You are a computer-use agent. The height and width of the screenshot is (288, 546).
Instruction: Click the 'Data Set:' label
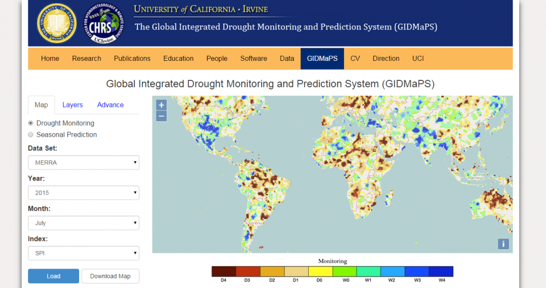click(x=43, y=148)
